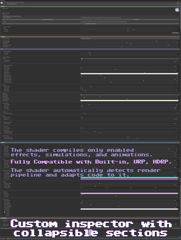Click the Dither Intensity value field
Screen dimensions: 181x240
[177, 87]
